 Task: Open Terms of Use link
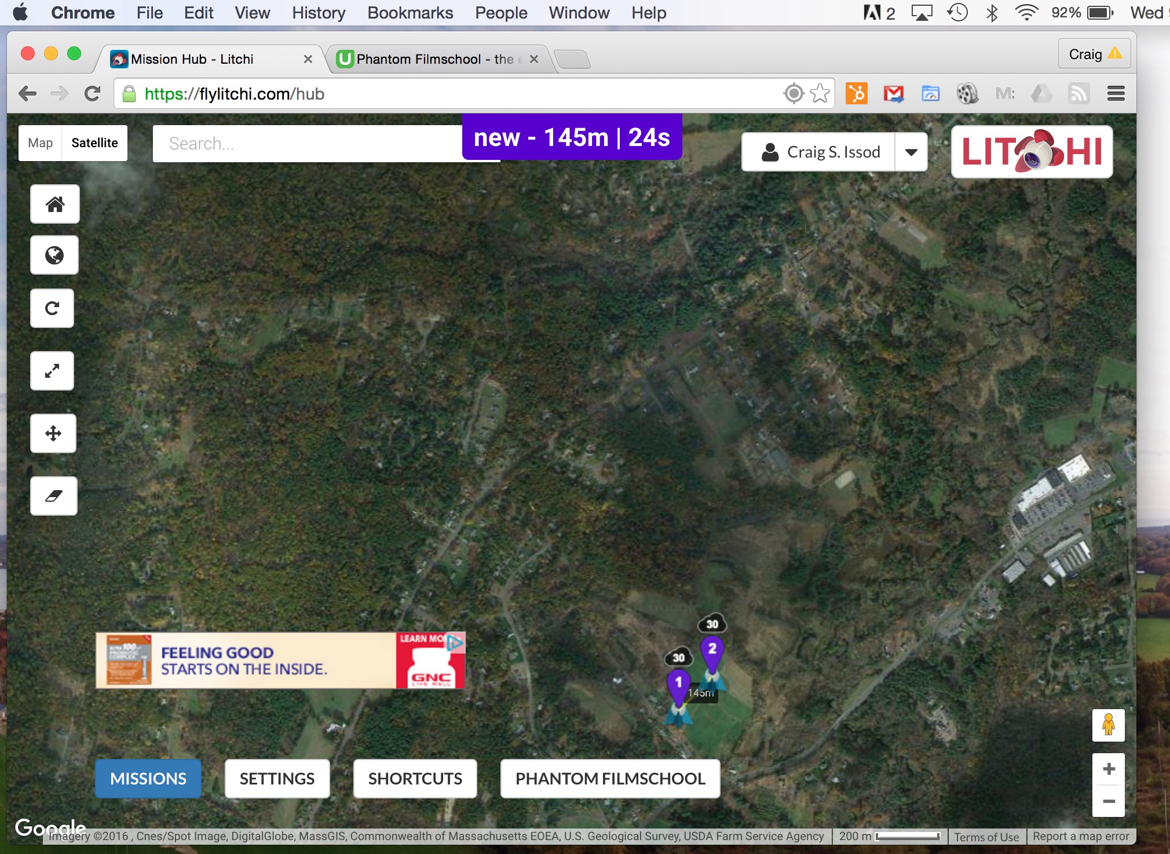click(x=986, y=837)
